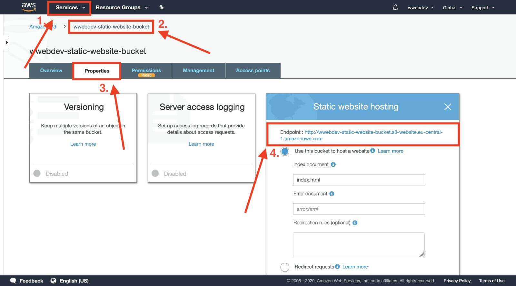The width and height of the screenshot is (516, 286).
Task: Focus the Index document input field
Action: pos(359,180)
